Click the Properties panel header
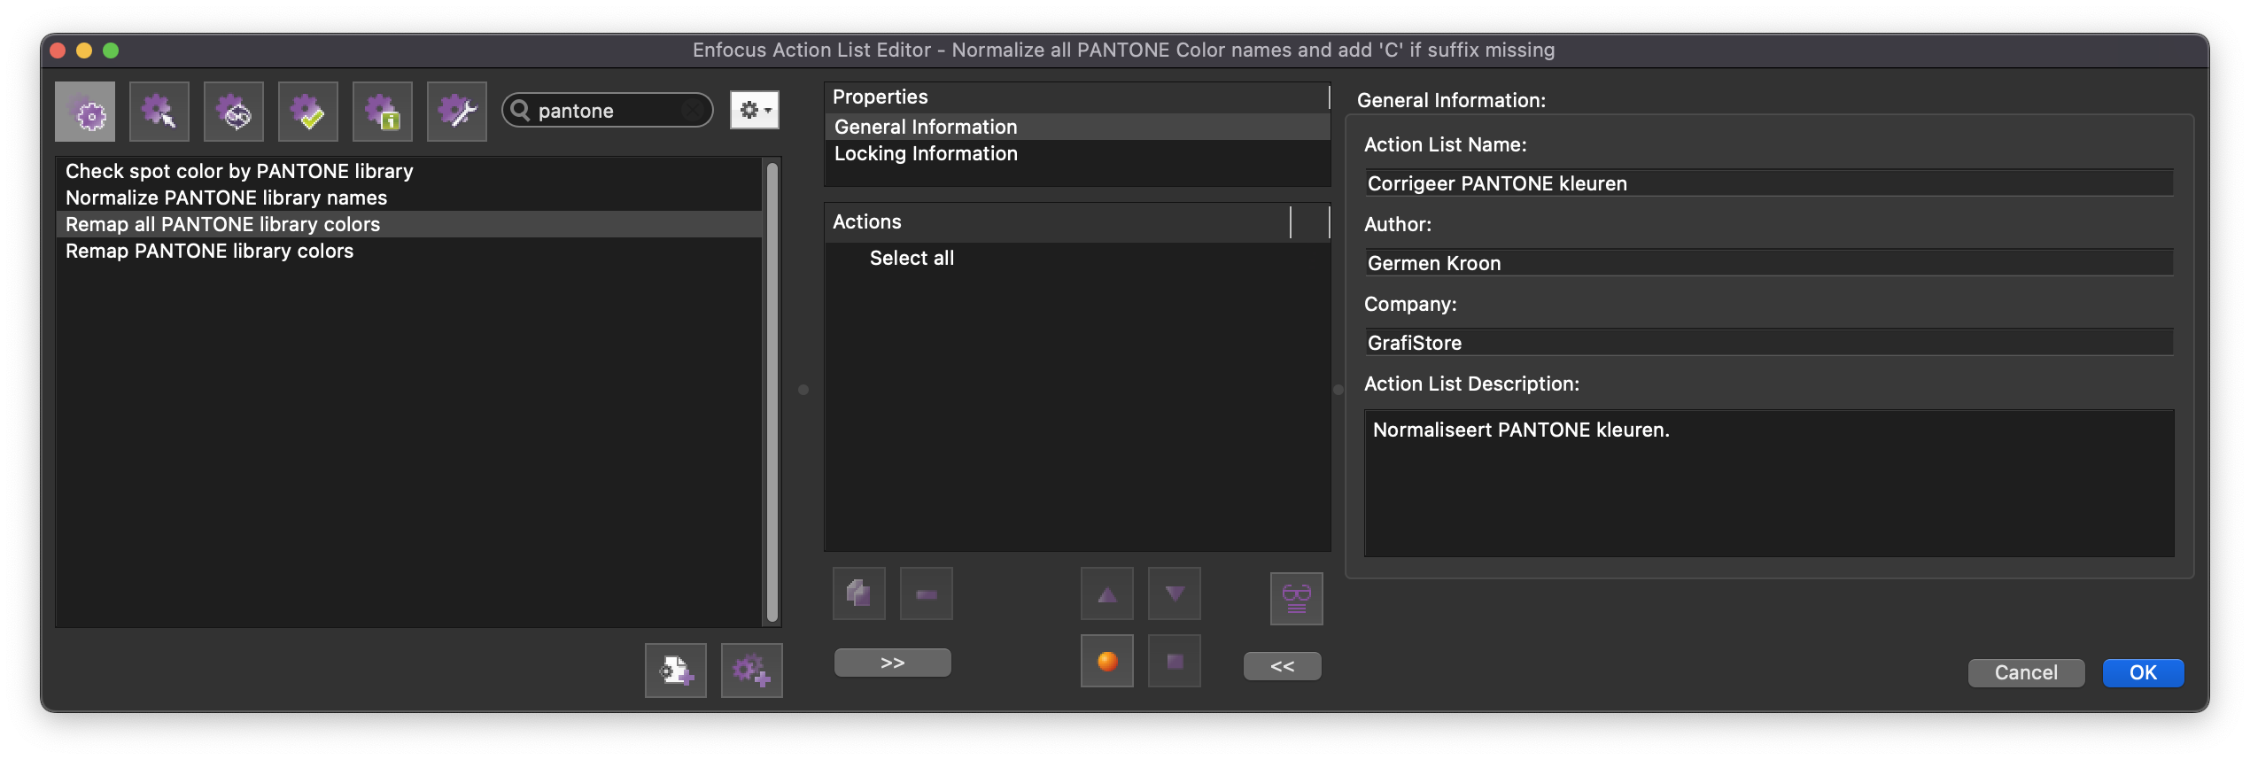The height and width of the screenshot is (760, 2250). pos(1077,97)
